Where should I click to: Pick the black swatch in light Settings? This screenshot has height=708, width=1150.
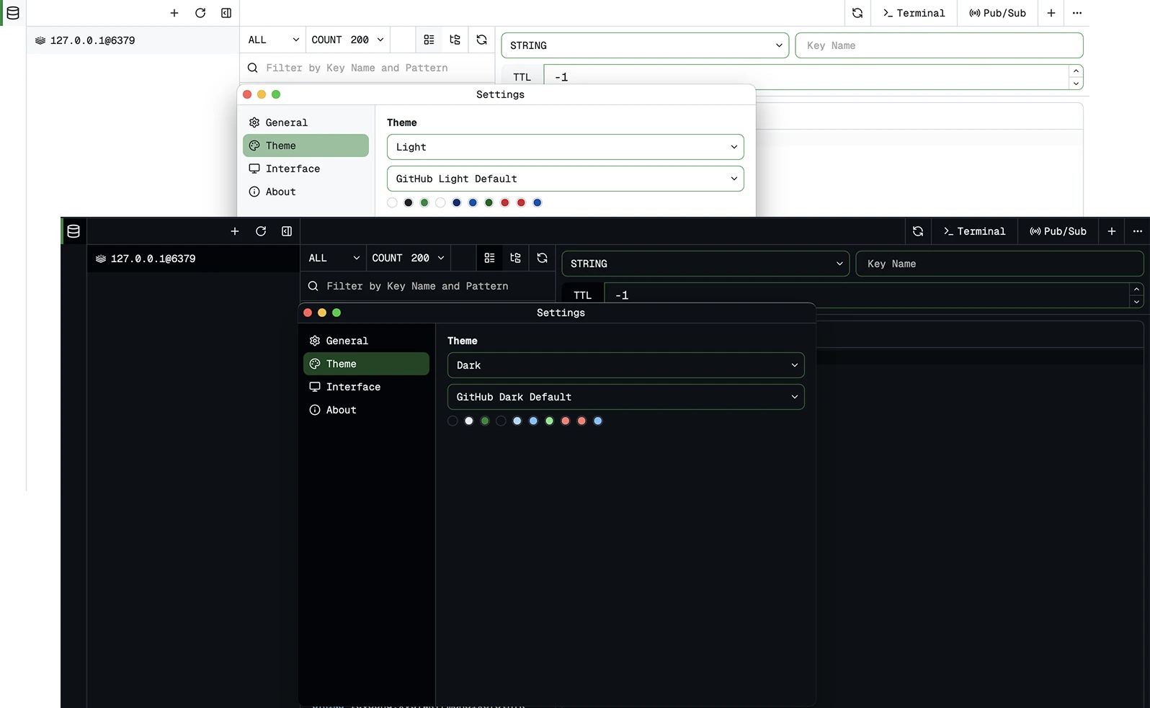(409, 202)
